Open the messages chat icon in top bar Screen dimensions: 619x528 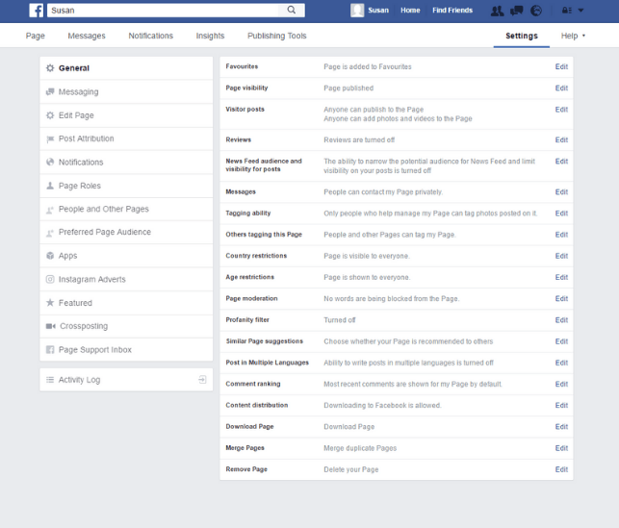click(516, 11)
